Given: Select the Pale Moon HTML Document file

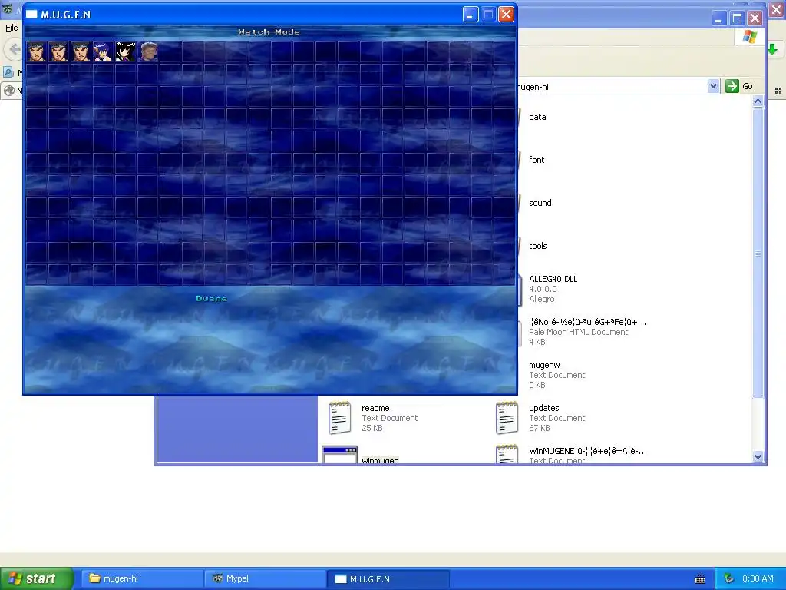Looking at the screenshot, I should click(587, 323).
